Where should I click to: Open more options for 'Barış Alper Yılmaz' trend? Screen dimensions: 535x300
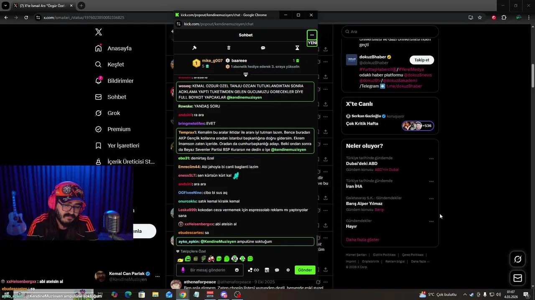pyautogui.click(x=431, y=199)
